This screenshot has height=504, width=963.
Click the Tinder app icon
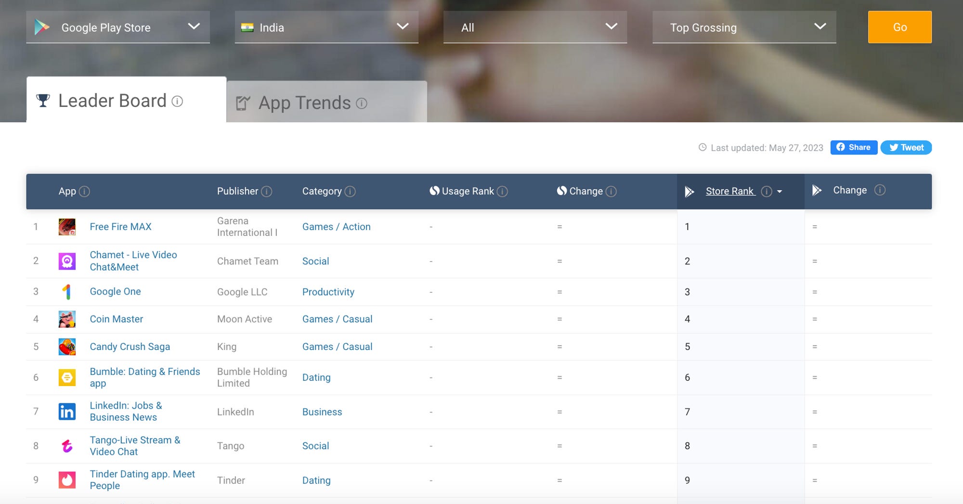click(x=67, y=480)
